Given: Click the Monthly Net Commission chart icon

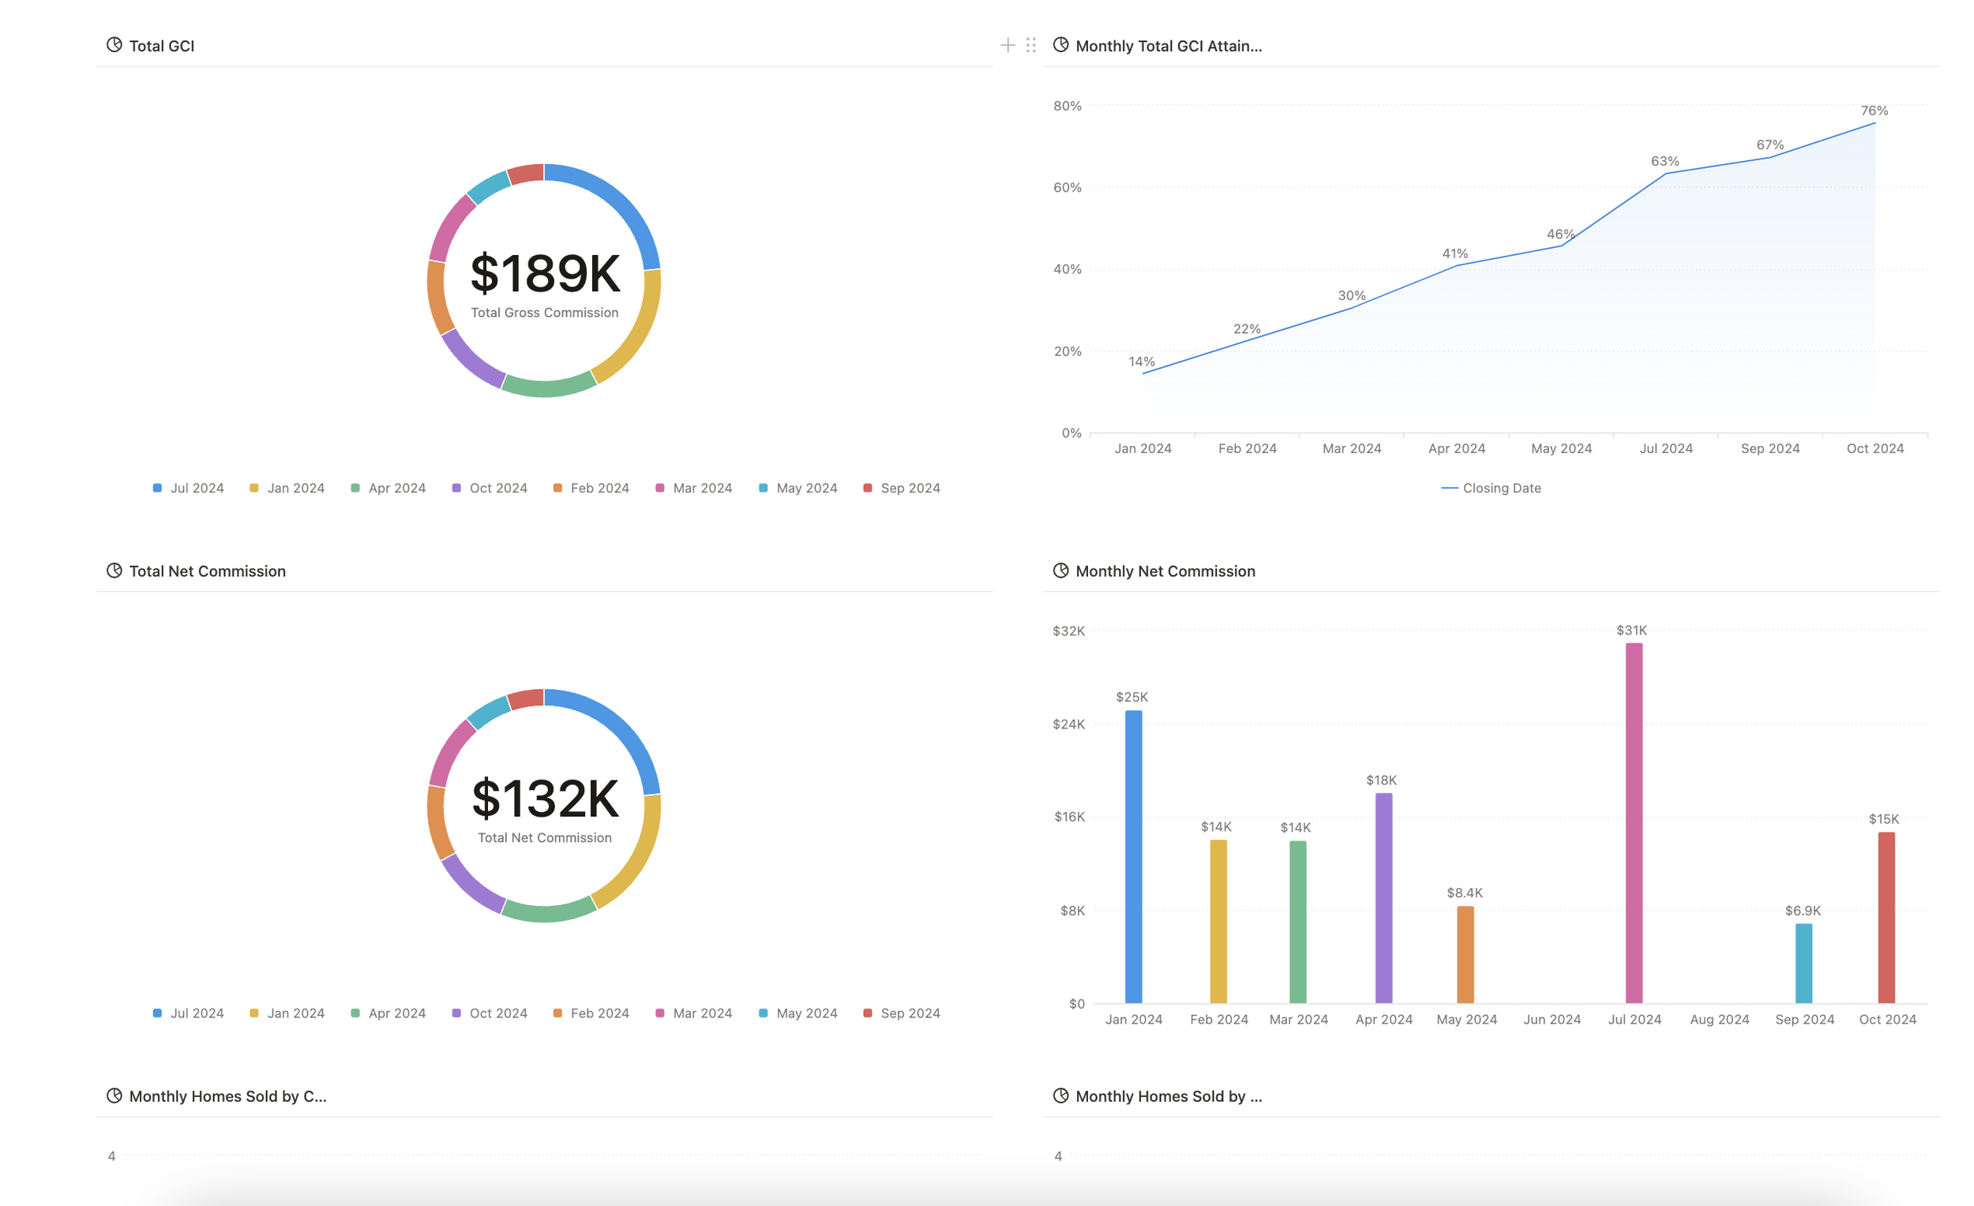Looking at the screenshot, I should click(1060, 570).
